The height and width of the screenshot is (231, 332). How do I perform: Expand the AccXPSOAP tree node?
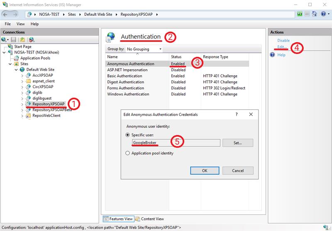coord(22,75)
